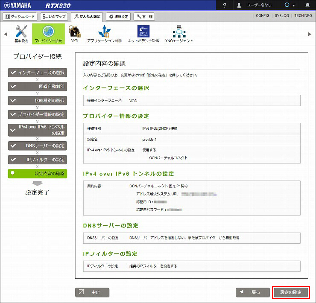This screenshot has width=316, height=303.
Task: Switch to the ダッシュボード tab
Action: (x=20, y=17)
